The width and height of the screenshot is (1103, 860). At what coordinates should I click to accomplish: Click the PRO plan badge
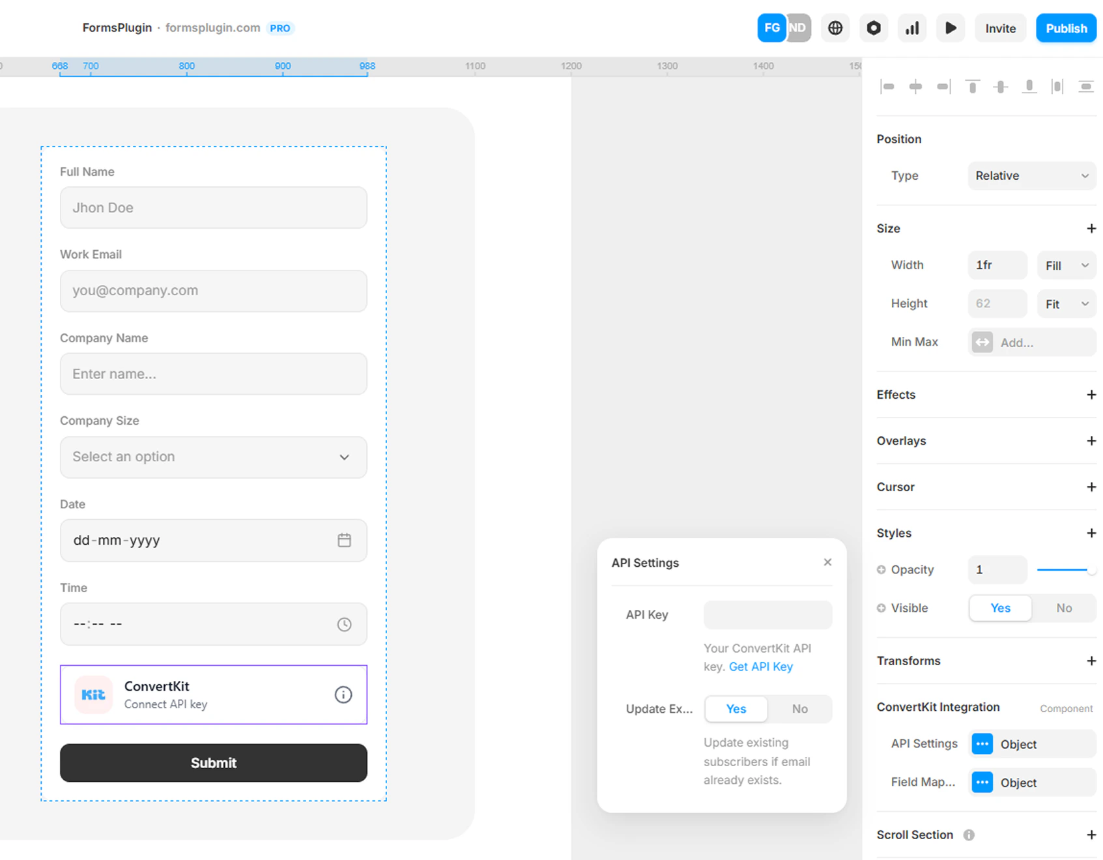click(280, 28)
